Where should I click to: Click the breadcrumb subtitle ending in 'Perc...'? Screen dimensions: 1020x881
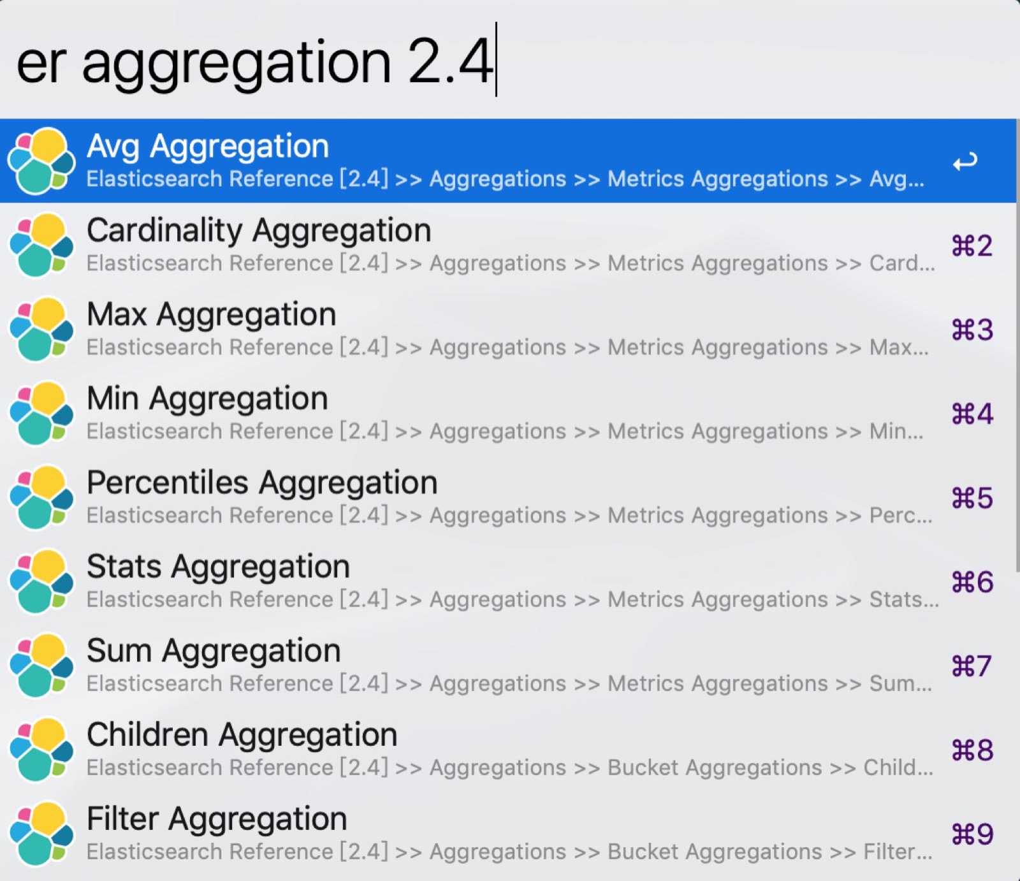[509, 516]
